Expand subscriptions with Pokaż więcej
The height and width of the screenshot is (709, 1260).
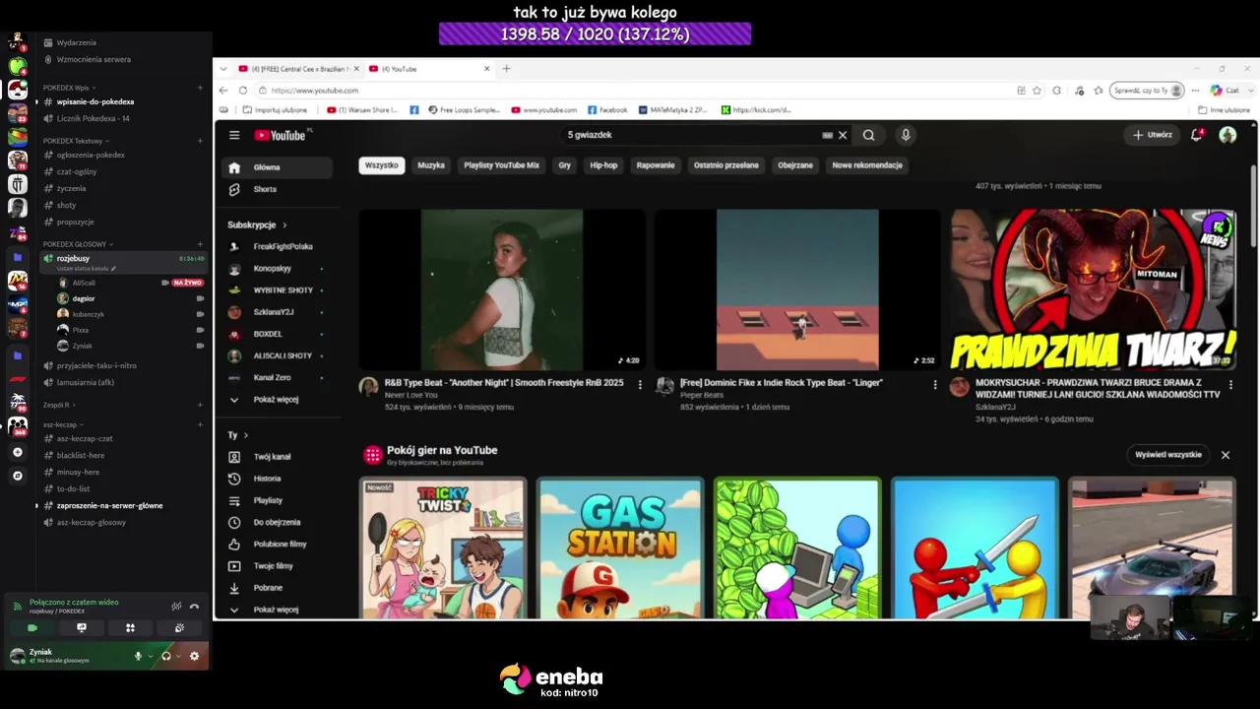pyautogui.click(x=276, y=400)
